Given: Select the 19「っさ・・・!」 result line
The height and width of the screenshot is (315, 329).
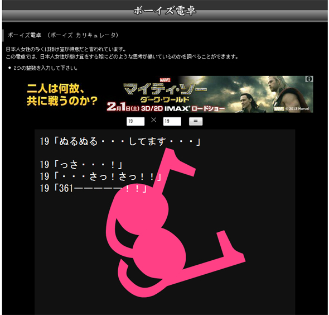Looking at the screenshot, I should pyautogui.click(x=81, y=165).
